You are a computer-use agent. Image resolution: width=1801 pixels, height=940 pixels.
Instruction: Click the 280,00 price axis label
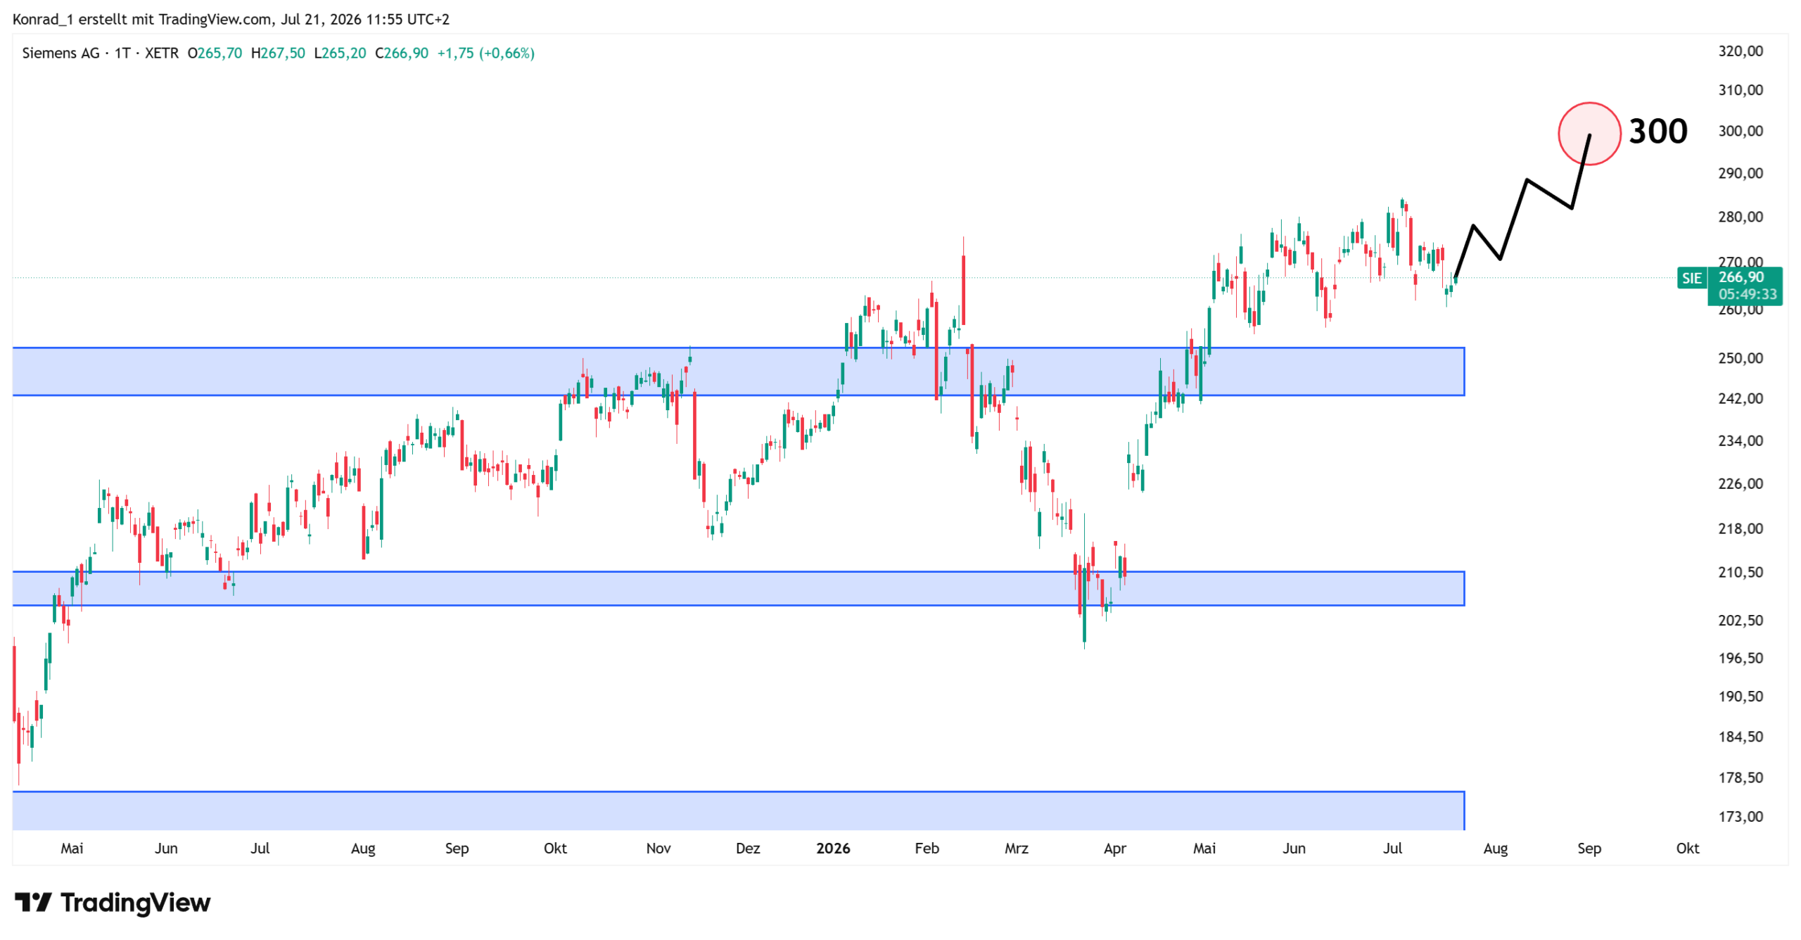pos(1740,217)
